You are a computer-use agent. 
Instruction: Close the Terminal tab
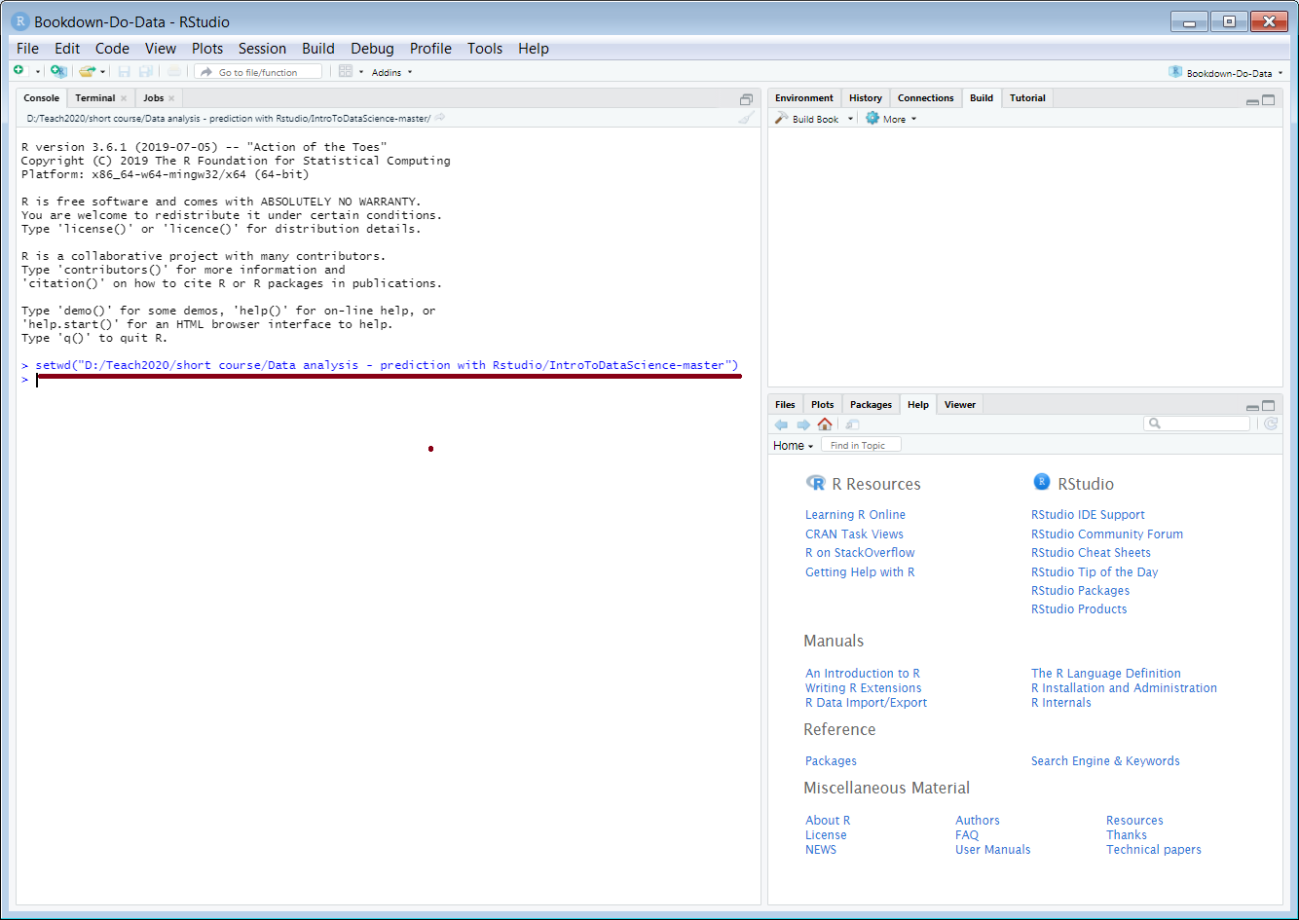pos(124,98)
